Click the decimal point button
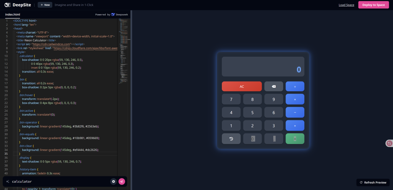The height and width of the screenshot is (190, 393). (x=274, y=139)
